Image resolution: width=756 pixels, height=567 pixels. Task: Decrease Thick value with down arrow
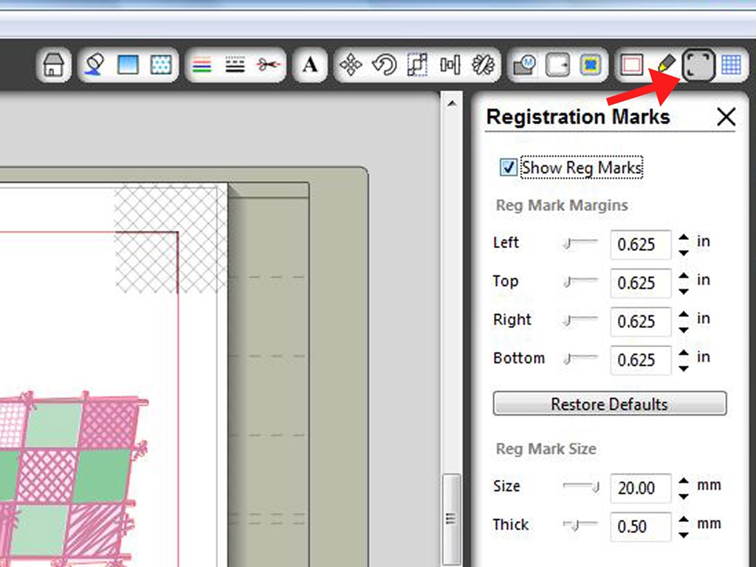click(684, 535)
